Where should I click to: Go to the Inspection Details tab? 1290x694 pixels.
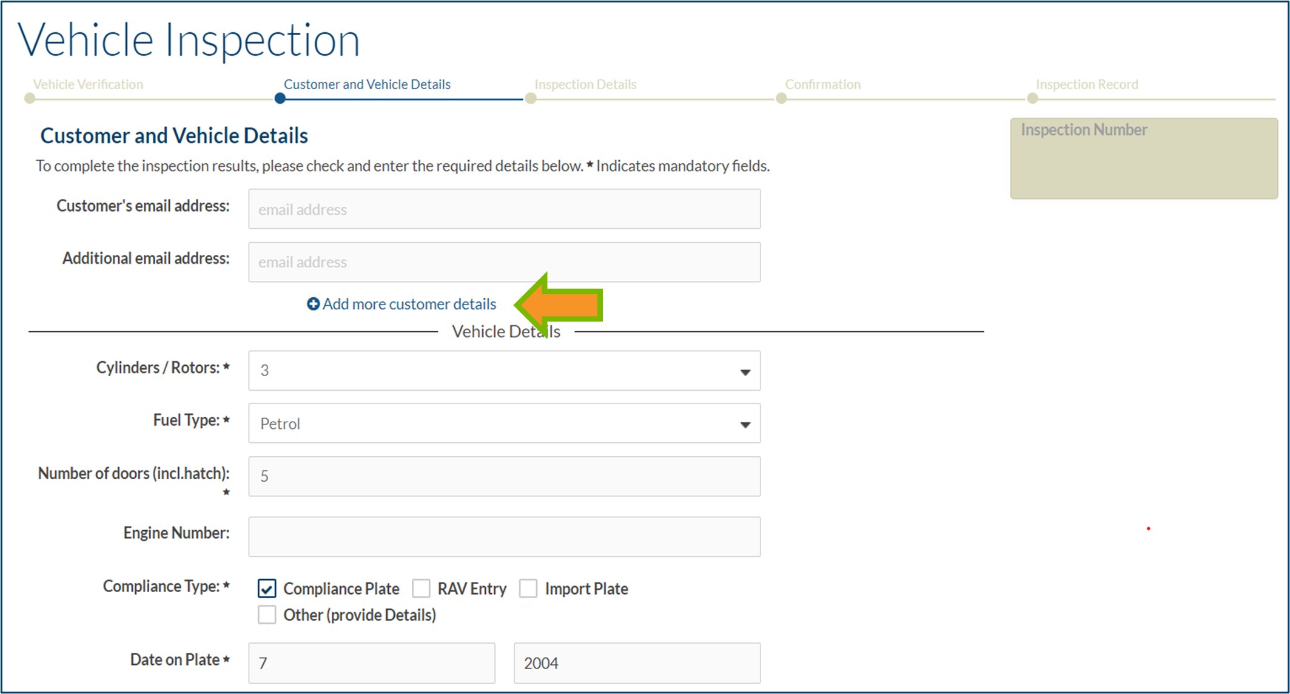click(585, 84)
